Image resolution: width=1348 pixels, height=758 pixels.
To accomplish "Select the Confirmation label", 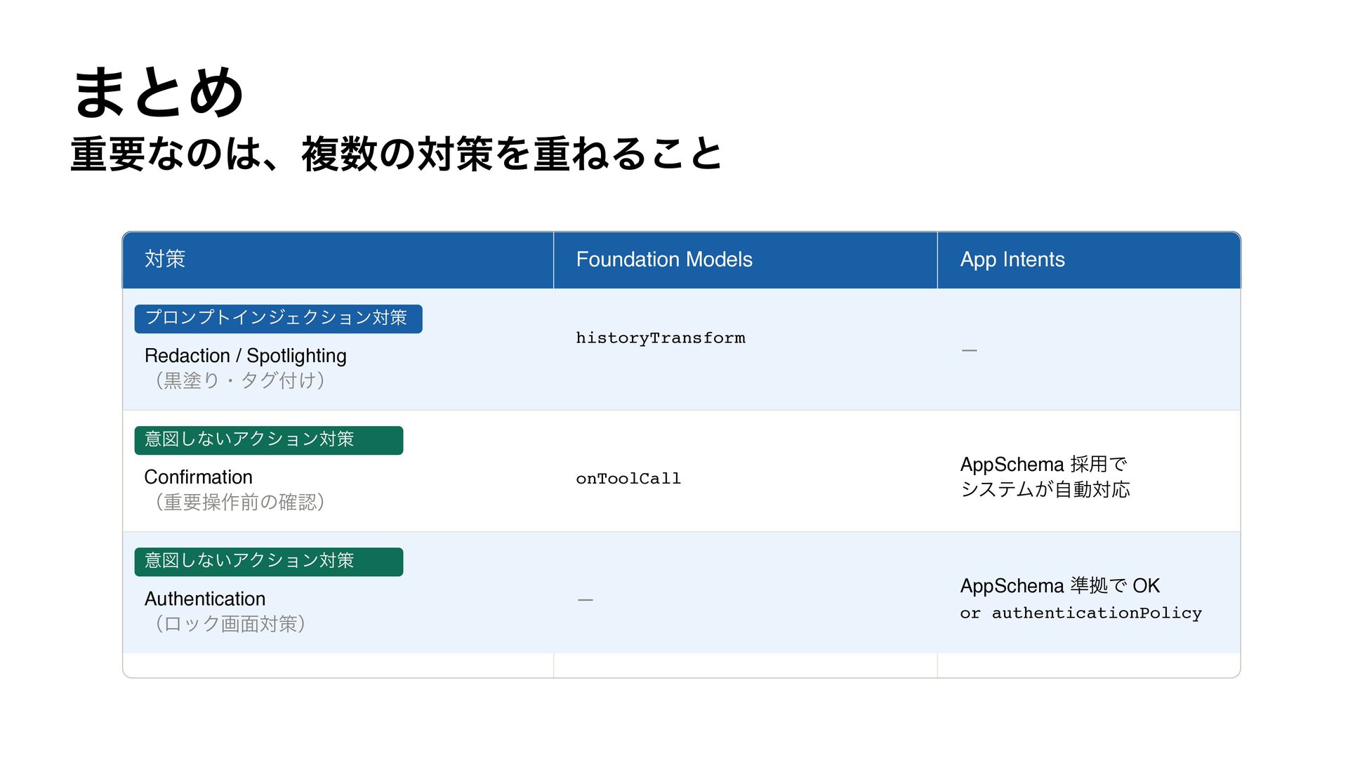I will pyautogui.click(x=198, y=477).
